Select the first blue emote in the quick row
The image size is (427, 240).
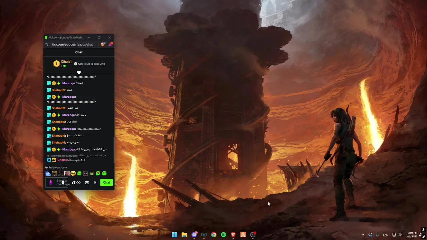(48, 173)
